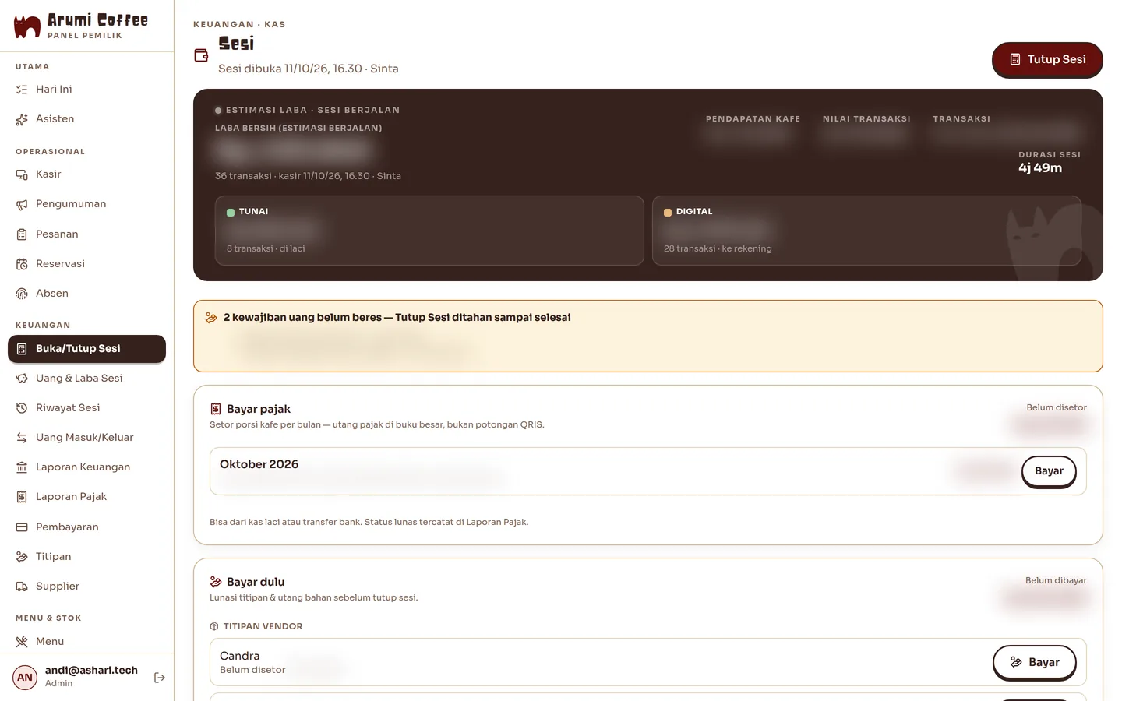Open the Menu page in sidebar
1122x701 pixels.
pos(86,641)
